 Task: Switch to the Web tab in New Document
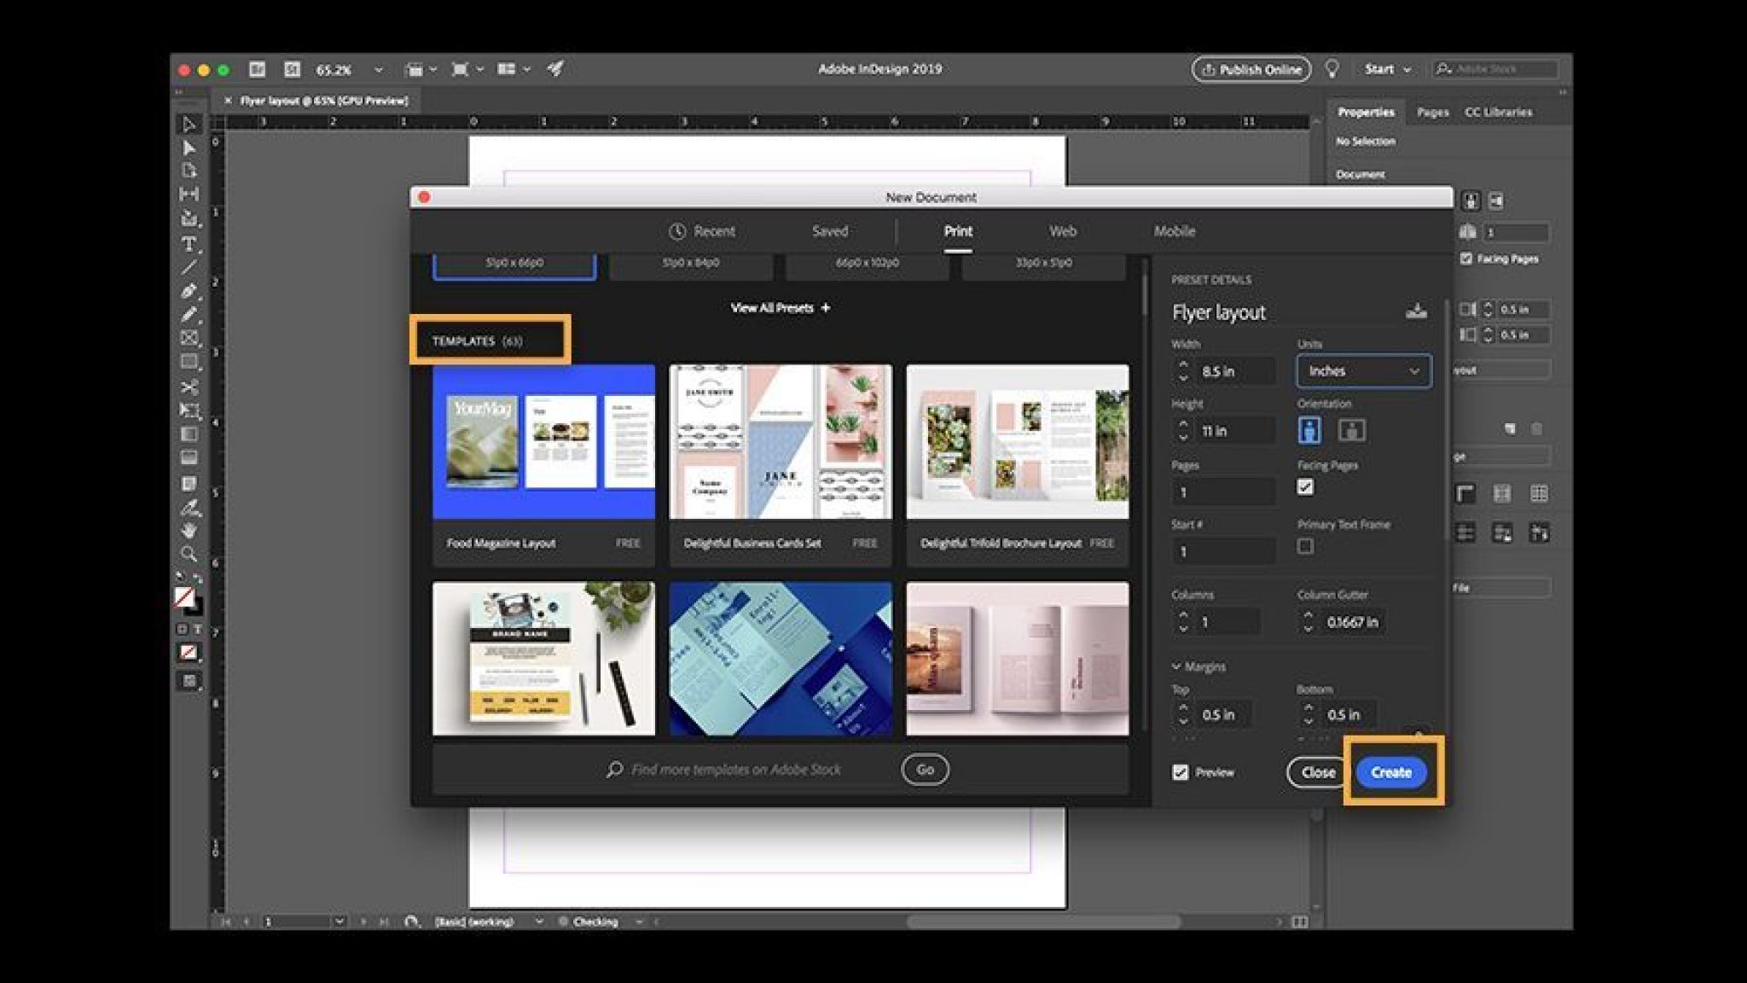[1063, 231]
